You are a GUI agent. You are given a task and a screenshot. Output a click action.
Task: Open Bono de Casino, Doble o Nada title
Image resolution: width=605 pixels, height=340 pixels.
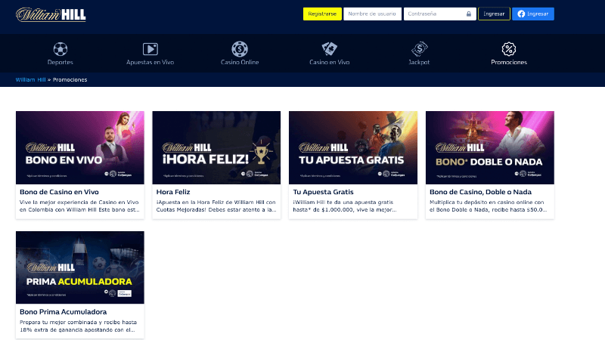coord(480,192)
